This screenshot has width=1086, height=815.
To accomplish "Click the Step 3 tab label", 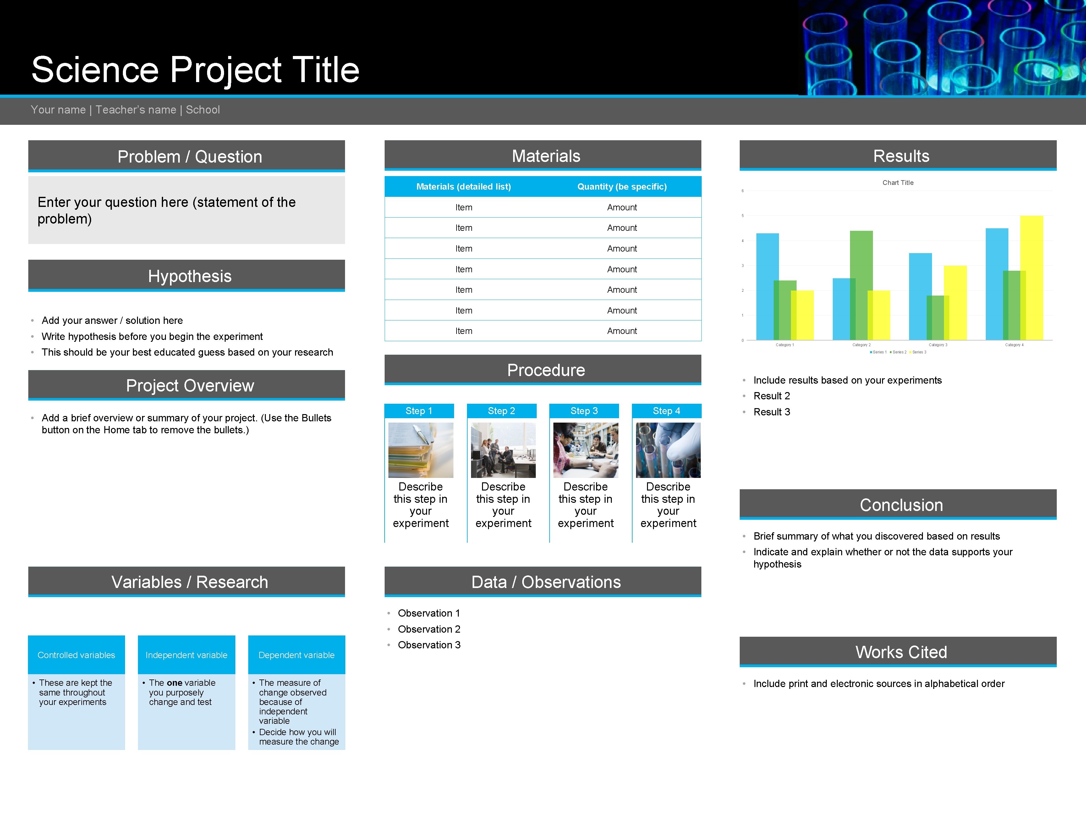I will point(584,411).
